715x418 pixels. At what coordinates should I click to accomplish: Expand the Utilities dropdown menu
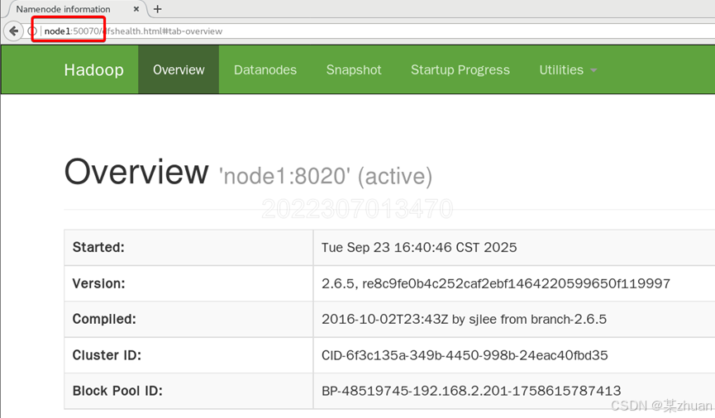click(568, 69)
